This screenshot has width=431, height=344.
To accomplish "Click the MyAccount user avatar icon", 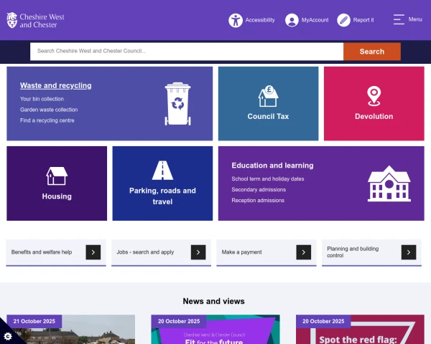I will [x=292, y=20].
